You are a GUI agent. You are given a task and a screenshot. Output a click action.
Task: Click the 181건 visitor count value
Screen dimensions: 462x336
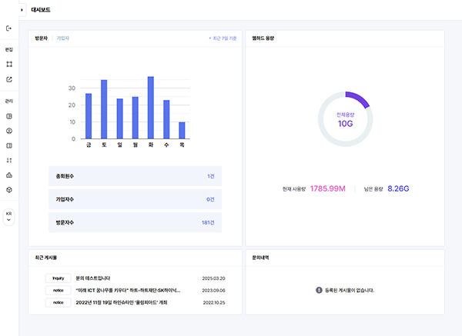(x=208, y=222)
